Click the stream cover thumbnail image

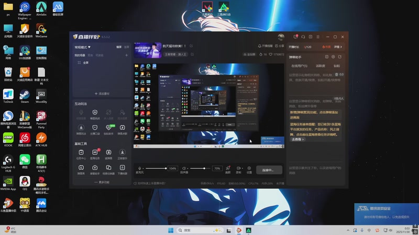click(148, 50)
